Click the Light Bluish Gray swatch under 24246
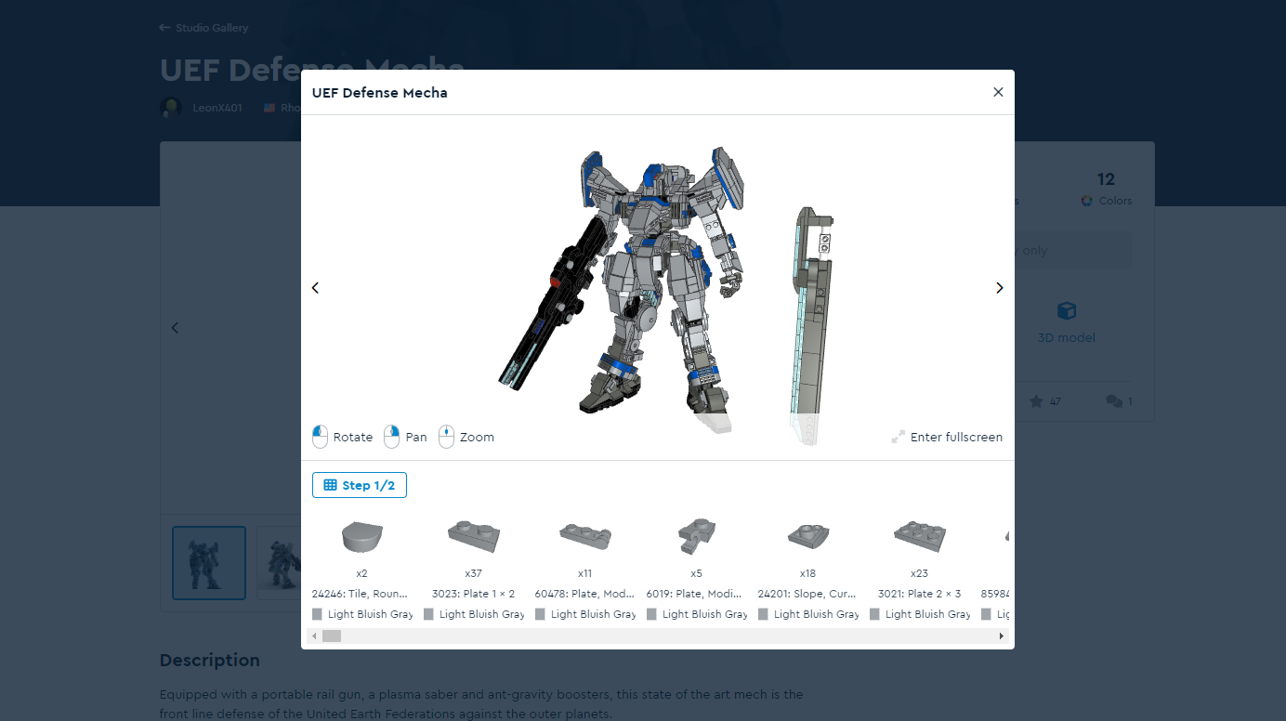 (318, 614)
